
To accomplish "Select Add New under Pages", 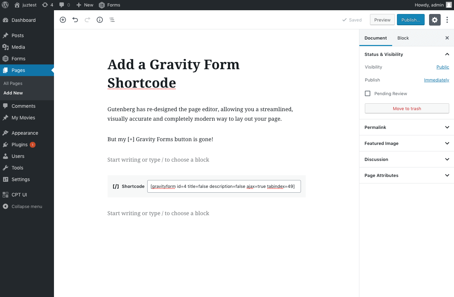I will 13,93.
